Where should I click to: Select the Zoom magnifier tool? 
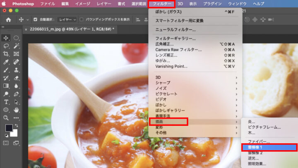(x=6, y=118)
